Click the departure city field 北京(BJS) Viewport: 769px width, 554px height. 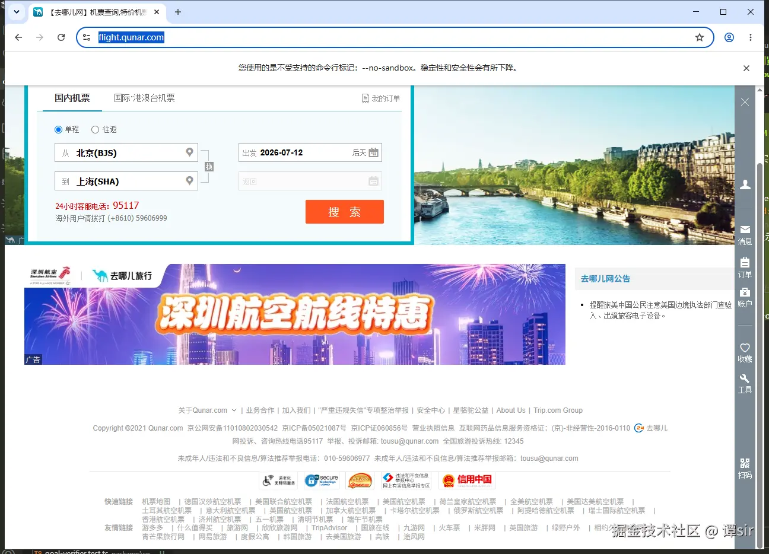pos(126,152)
